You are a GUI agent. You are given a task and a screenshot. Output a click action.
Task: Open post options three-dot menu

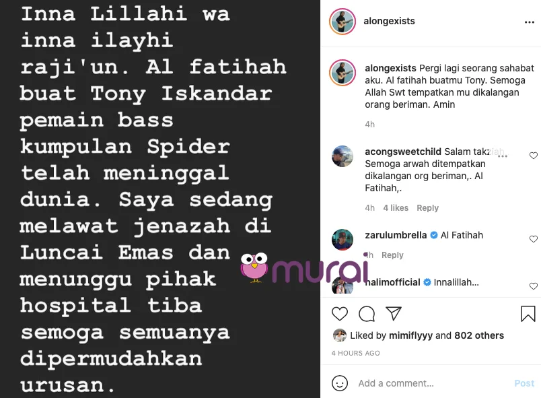click(x=530, y=22)
